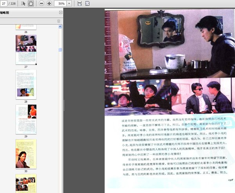Zoom in with the plus button
The width and height of the screenshot is (235, 193).
coord(49,4)
